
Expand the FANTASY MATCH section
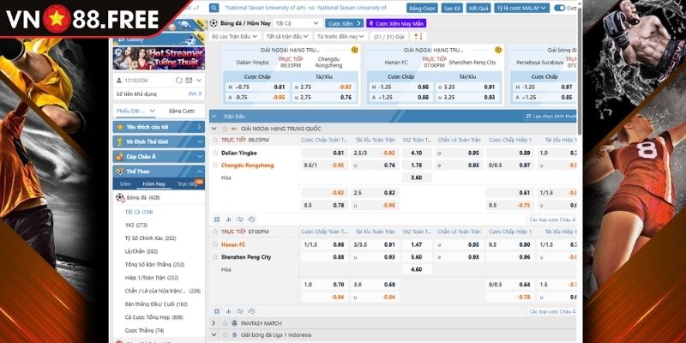(214, 322)
